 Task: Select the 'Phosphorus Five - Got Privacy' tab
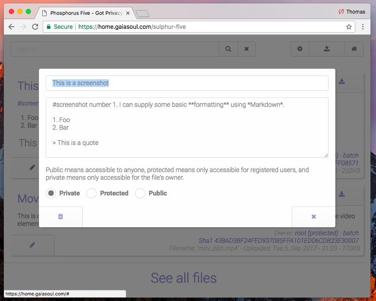(86, 13)
